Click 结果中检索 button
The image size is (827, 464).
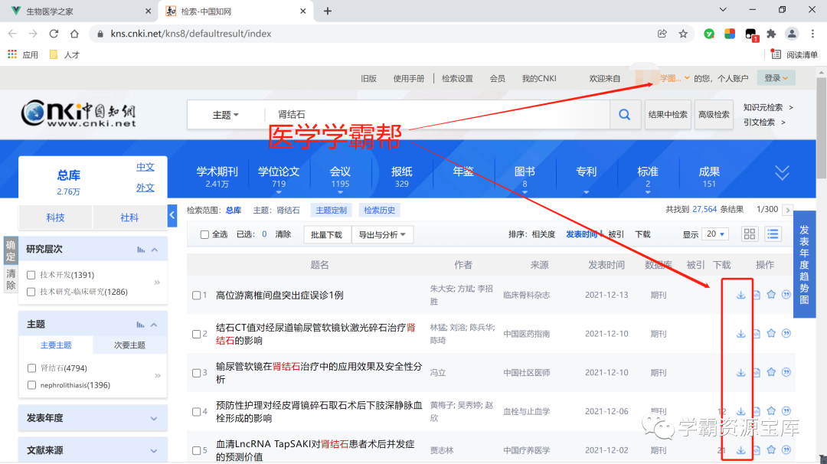tap(668, 114)
